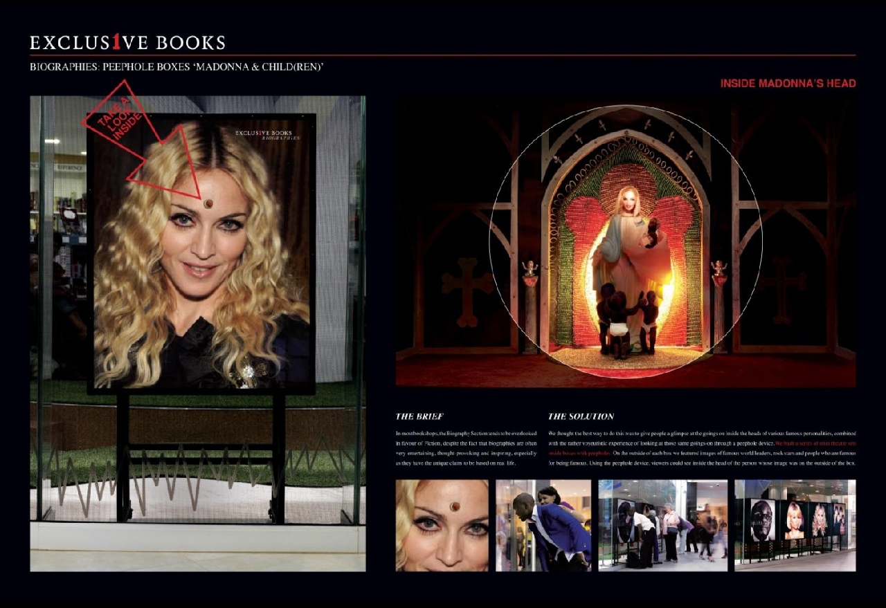Screen dimensions: 886x608
Task: Open the thumbnail showing the row of portrait boxes
Action: click(x=795, y=526)
